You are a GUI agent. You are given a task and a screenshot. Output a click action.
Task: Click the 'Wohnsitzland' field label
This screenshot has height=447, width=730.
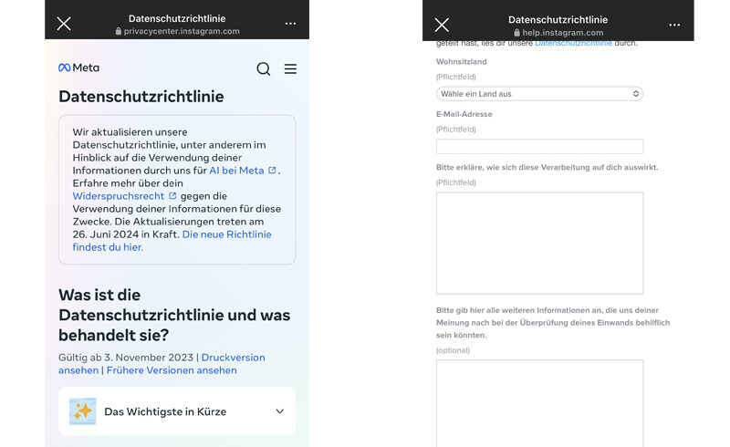pos(462,61)
